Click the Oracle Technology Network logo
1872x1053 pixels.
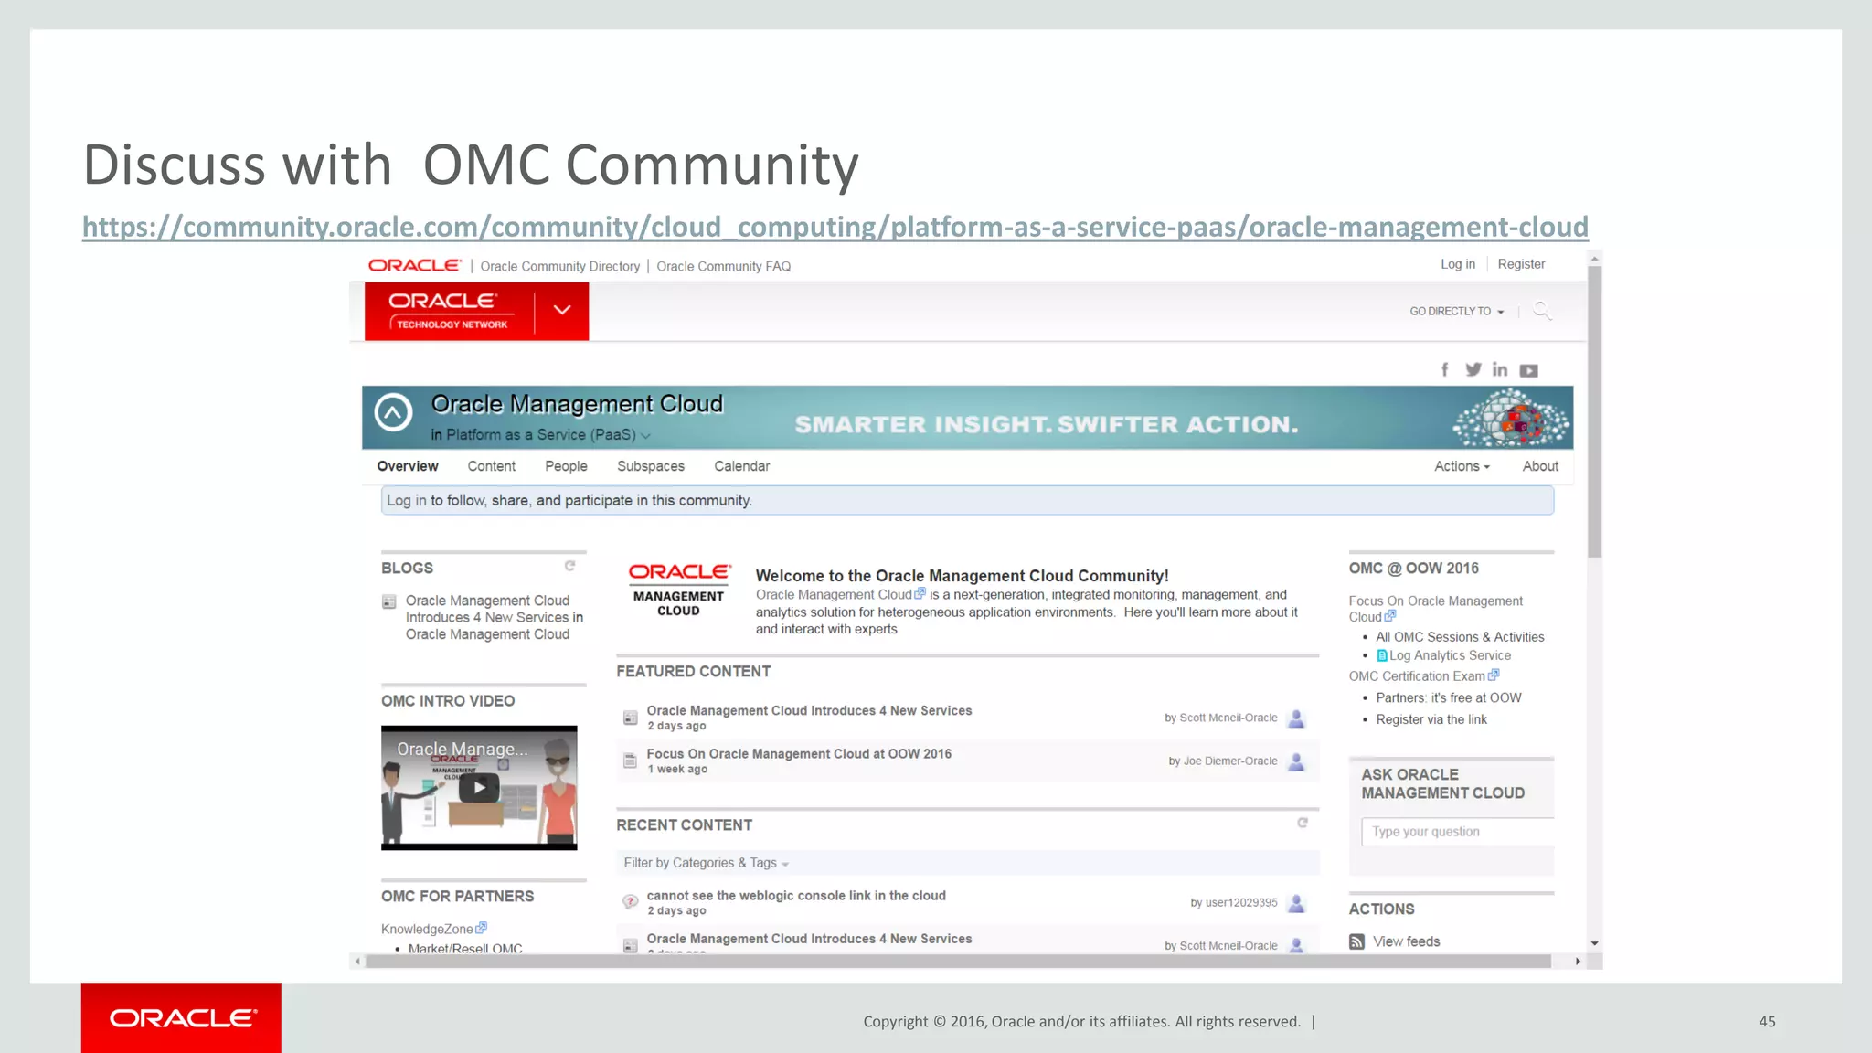[450, 311]
